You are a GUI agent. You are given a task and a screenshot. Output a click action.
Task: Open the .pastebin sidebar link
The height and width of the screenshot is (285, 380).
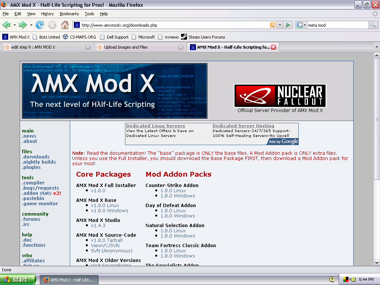pyautogui.click(x=33, y=198)
